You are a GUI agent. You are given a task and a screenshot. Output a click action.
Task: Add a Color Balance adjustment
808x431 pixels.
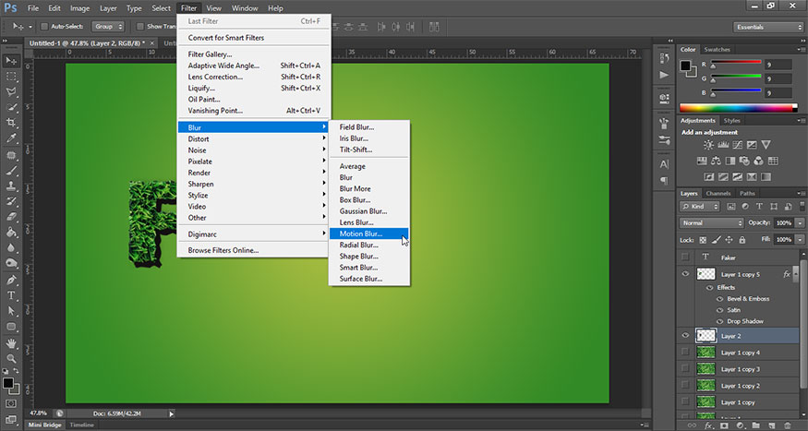[x=716, y=162]
